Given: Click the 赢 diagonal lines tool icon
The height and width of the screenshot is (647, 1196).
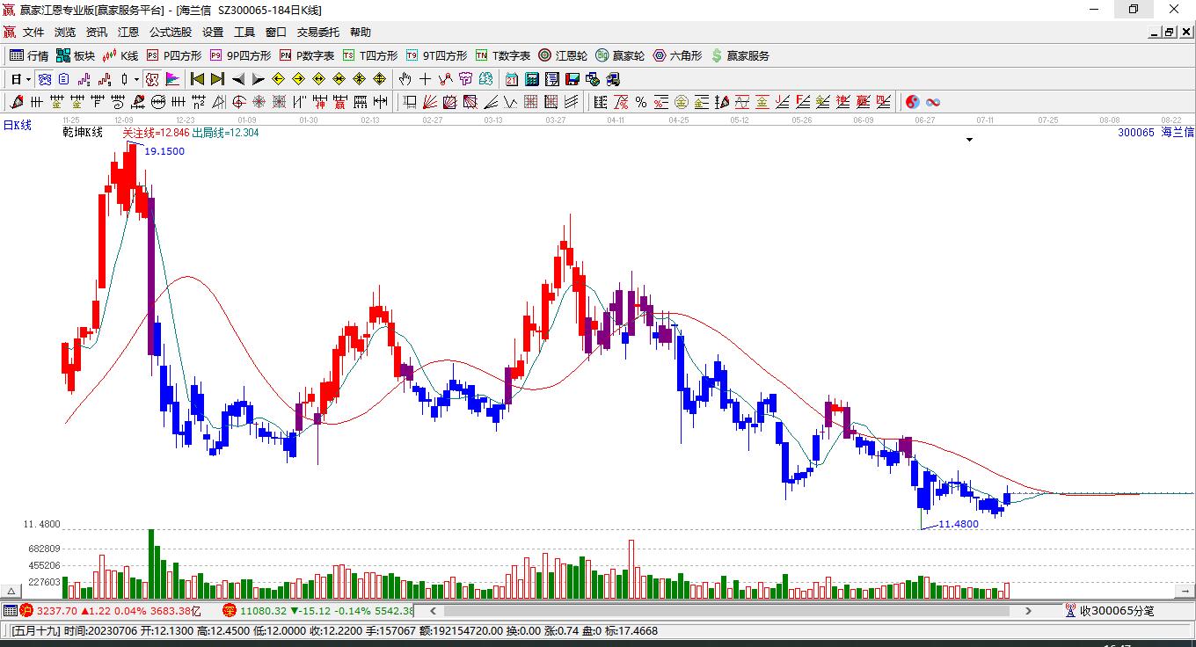Looking at the screenshot, I should 863,102.
